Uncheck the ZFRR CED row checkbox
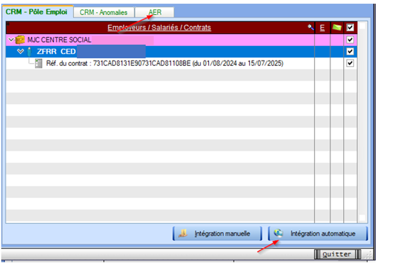393x269 pixels. (350, 51)
